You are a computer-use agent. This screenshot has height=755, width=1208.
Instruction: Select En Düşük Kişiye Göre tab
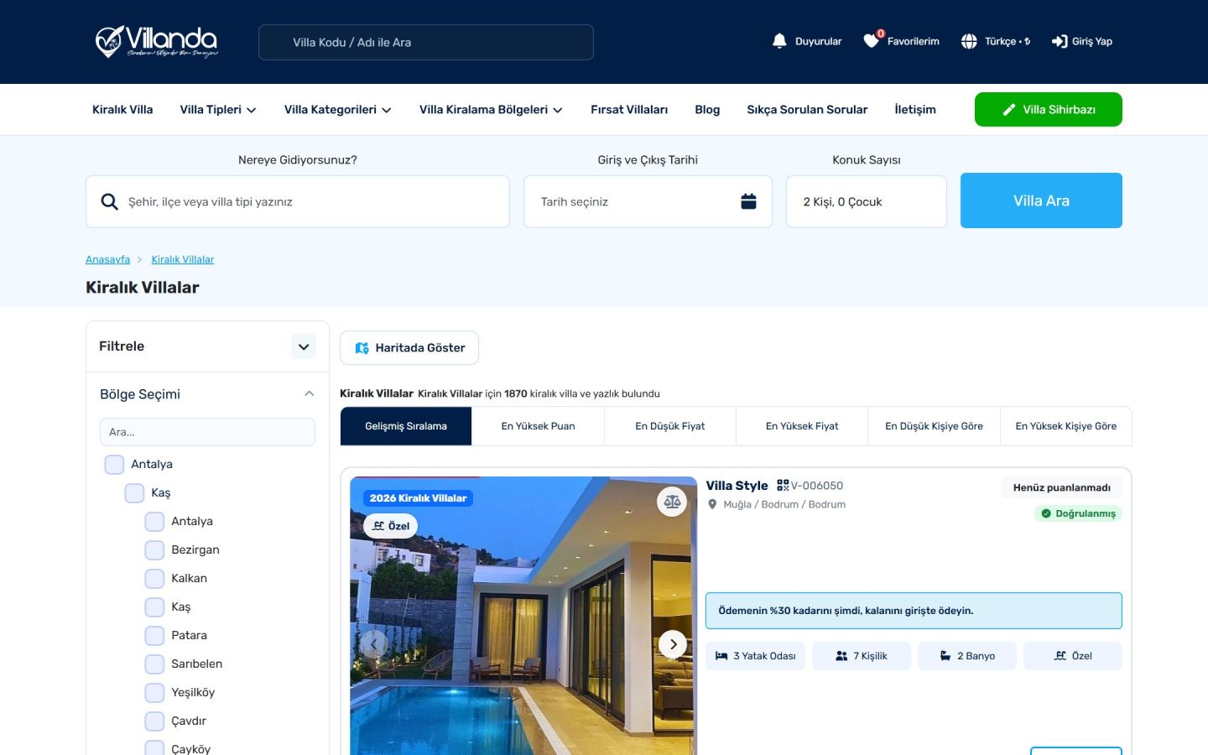[x=934, y=426]
